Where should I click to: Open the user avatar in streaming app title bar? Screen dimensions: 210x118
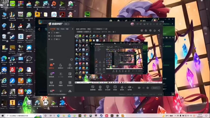point(132,24)
